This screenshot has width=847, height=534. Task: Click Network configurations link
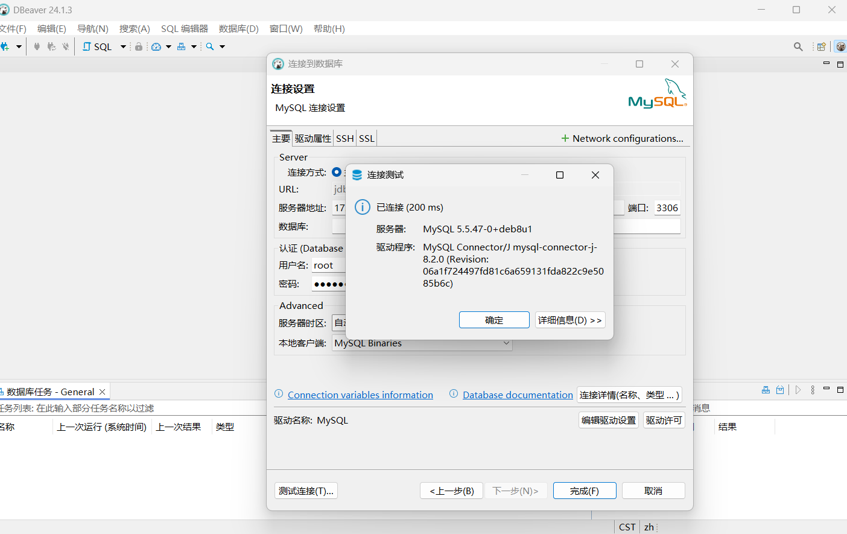coord(622,138)
